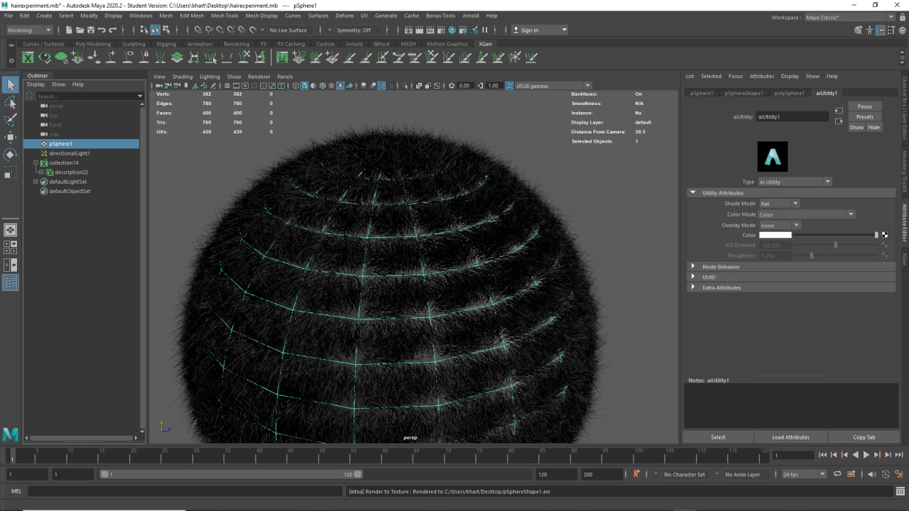Viewport: 909px width, 511px height.
Task: Toggle select by component type mode
Action: click(x=165, y=30)
